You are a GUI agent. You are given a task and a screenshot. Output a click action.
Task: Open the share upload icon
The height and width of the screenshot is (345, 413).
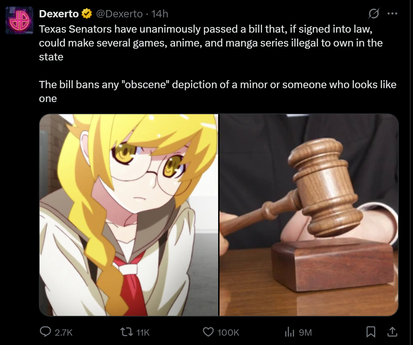pos(392,332)
